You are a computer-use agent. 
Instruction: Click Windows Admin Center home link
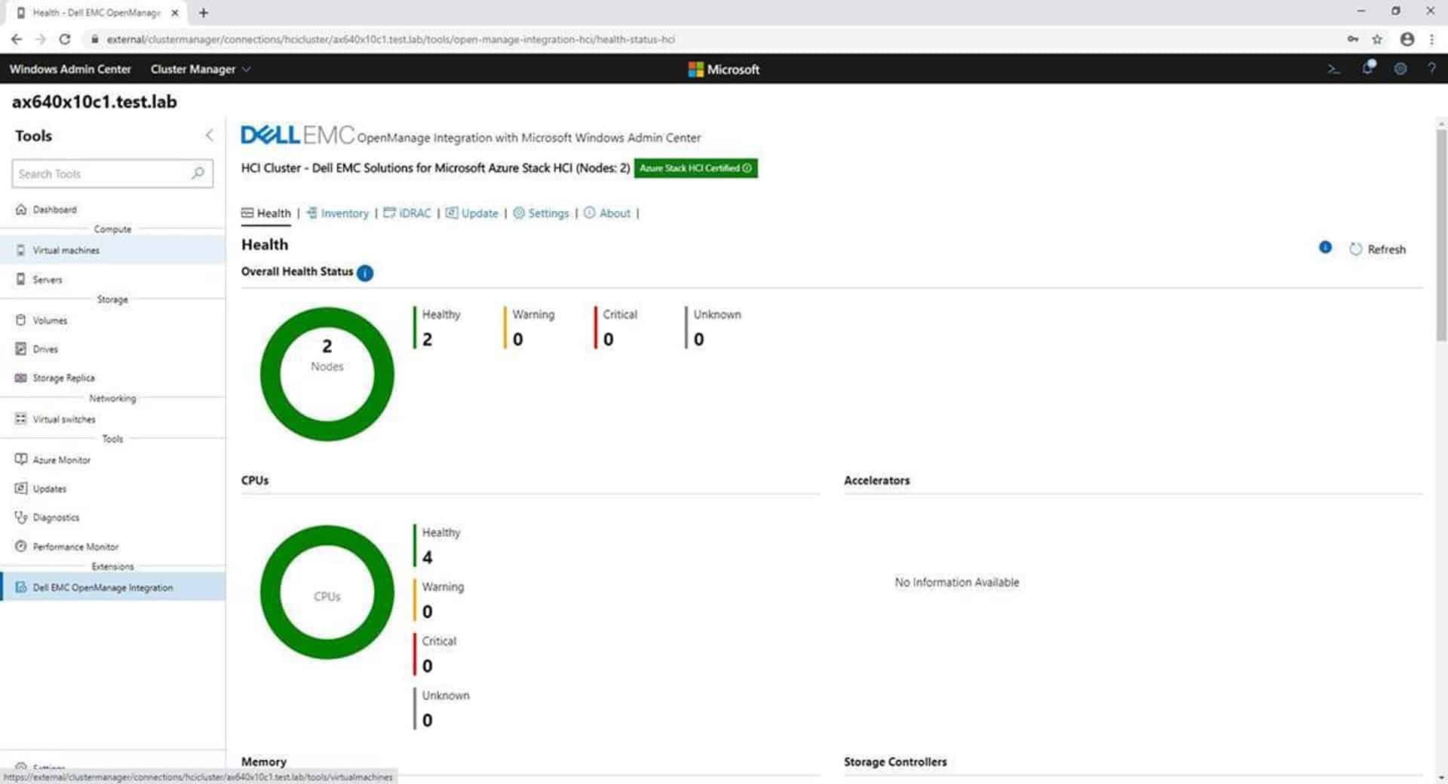tap(70, 69)
